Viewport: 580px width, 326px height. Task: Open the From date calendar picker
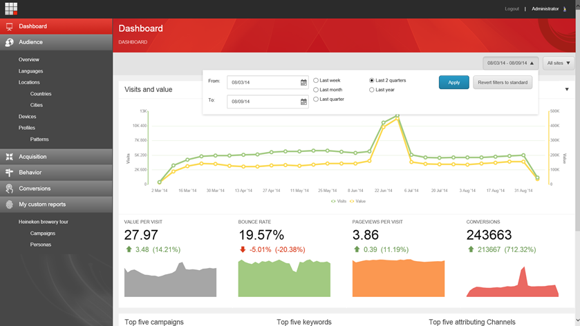coord(303,82)
